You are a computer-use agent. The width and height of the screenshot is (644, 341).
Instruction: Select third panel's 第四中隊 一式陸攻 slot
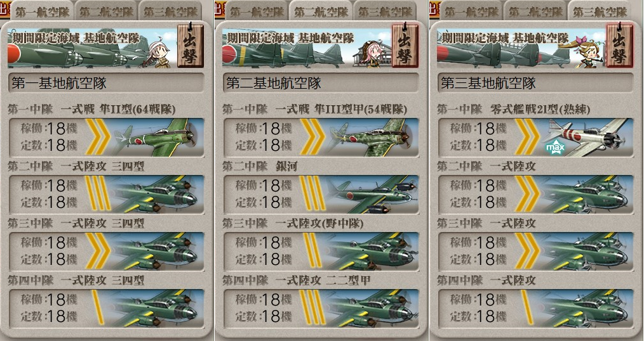[x=535, y=308]
